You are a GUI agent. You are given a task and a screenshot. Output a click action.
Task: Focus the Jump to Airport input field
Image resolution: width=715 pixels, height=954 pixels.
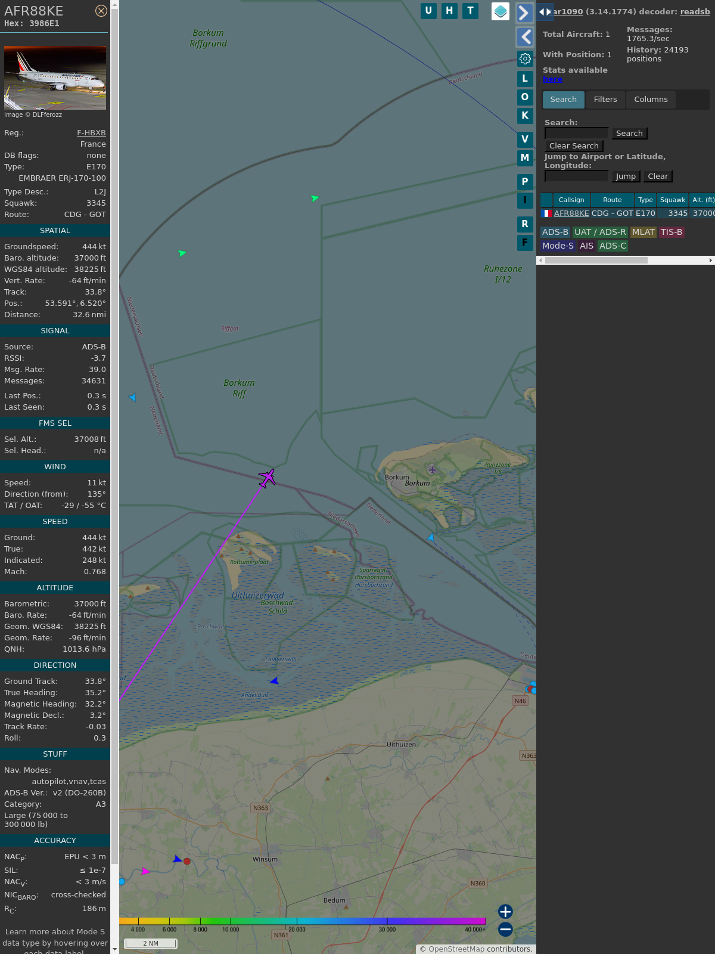576,176
